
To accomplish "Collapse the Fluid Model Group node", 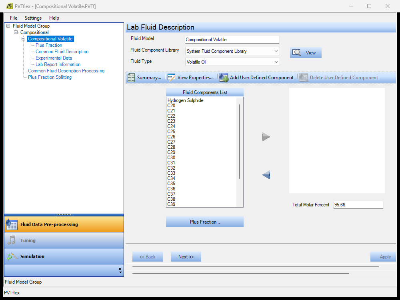I will pyautogui.click(x=8, y=26).
